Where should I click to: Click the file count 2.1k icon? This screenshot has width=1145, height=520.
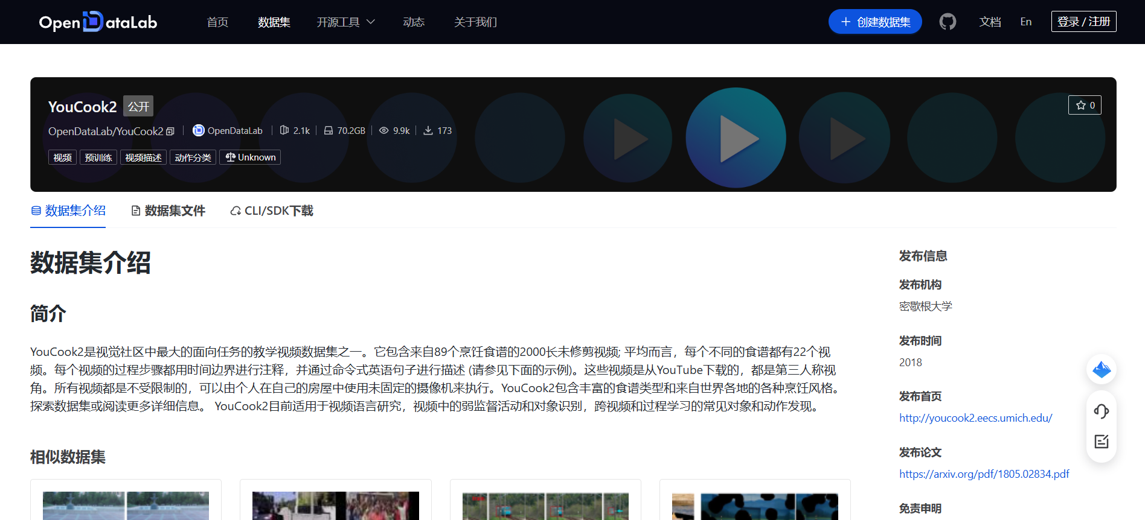coord(284,130)
